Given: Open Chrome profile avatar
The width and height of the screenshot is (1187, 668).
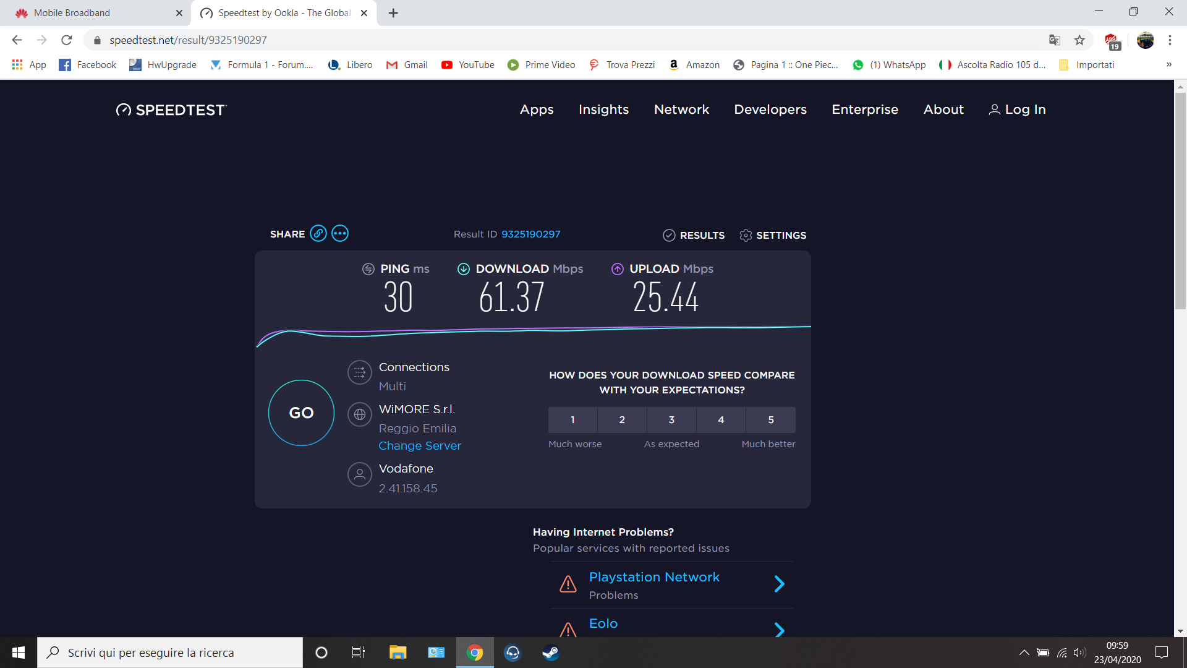Looking at the screenshot, I should pyautogui.click(x=1146, y=40).
